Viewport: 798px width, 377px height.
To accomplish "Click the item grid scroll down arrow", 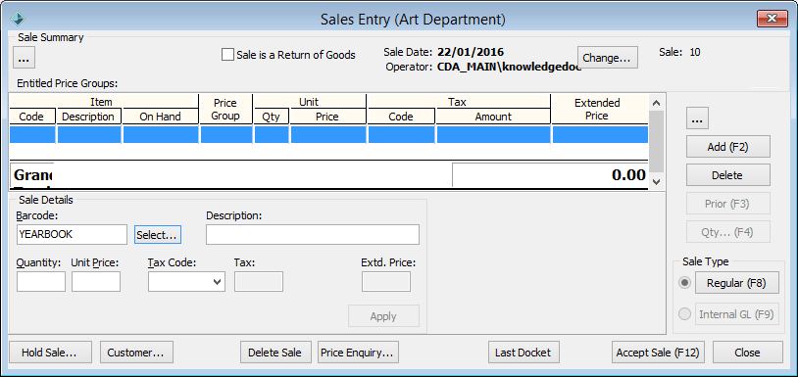I will point(656,181).
